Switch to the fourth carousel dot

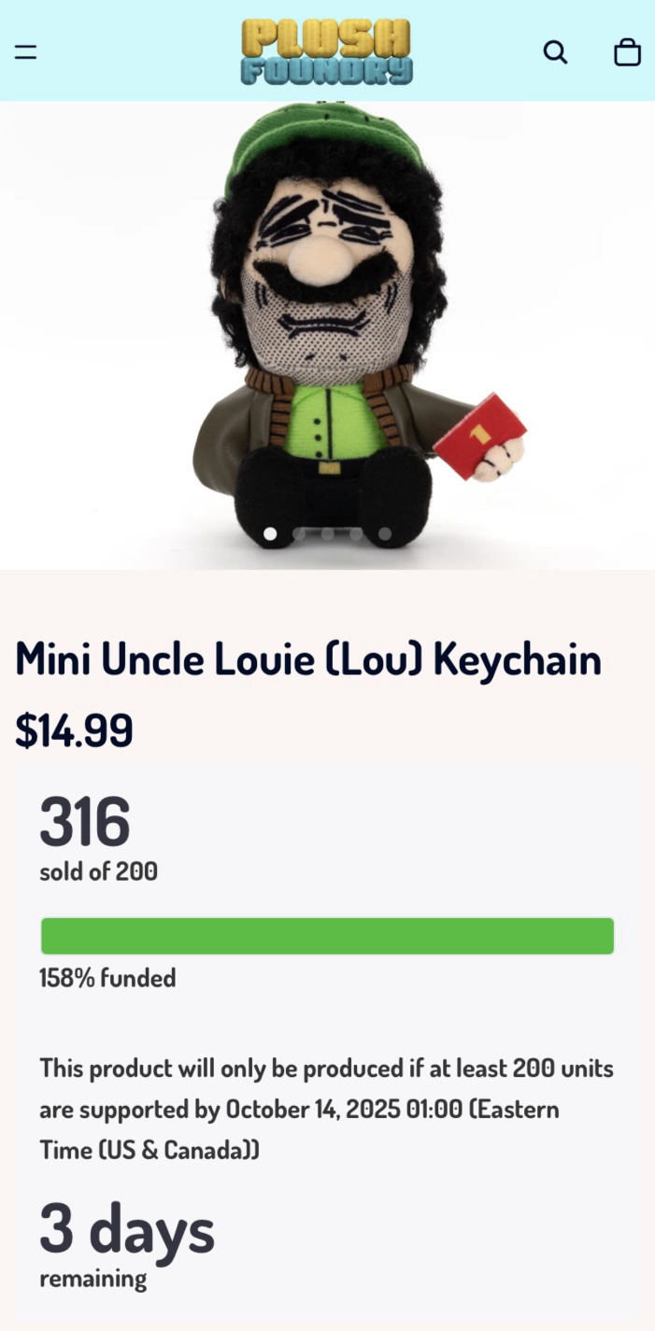[356, 534]
